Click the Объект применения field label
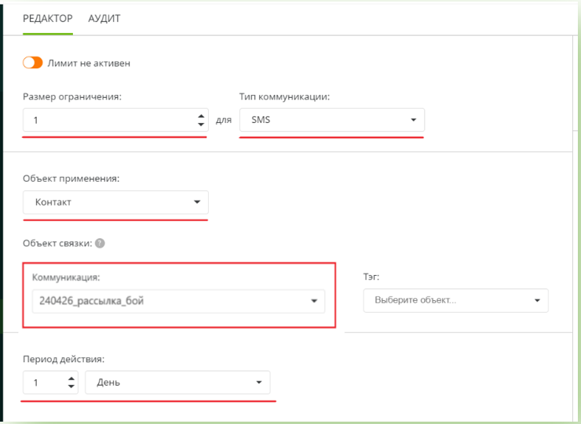581x424 pixels. pyautogui.click(x=71, y=179)
